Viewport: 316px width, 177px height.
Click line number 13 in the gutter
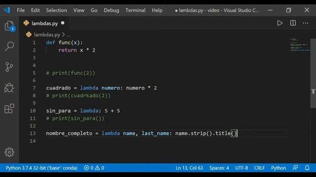point(33,133)
